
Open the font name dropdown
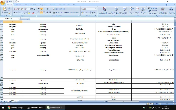[x=24, y=9]
